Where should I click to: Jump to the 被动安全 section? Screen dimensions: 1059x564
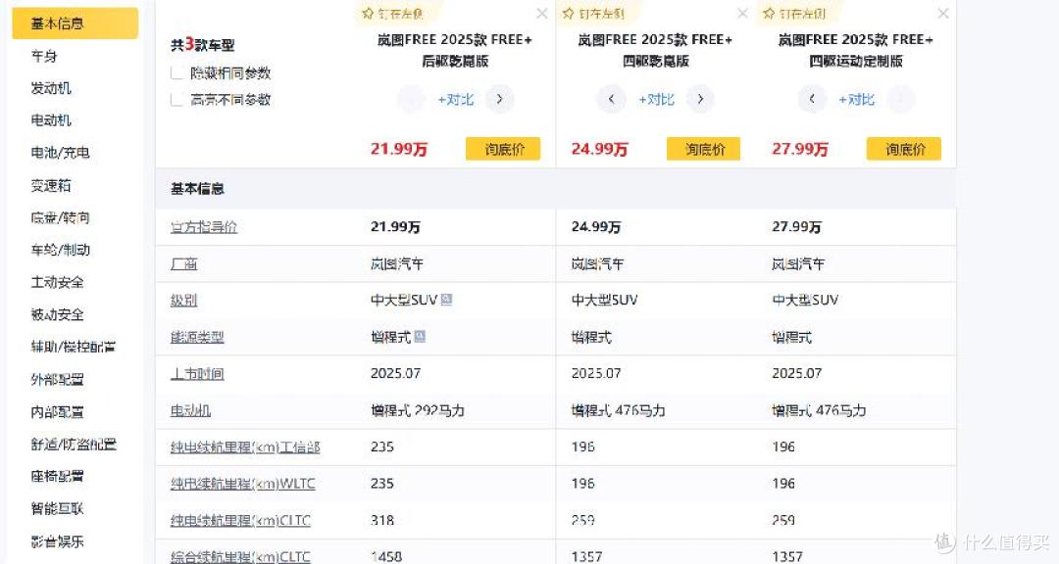tap(58, 314)
